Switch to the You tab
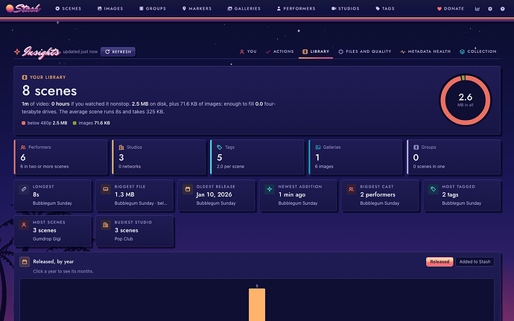514x321 pixels. pyautogui.click(x=248, y=51)
